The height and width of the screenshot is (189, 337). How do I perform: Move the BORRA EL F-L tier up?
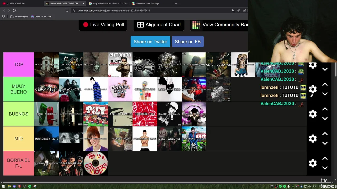tap(325, 159)
